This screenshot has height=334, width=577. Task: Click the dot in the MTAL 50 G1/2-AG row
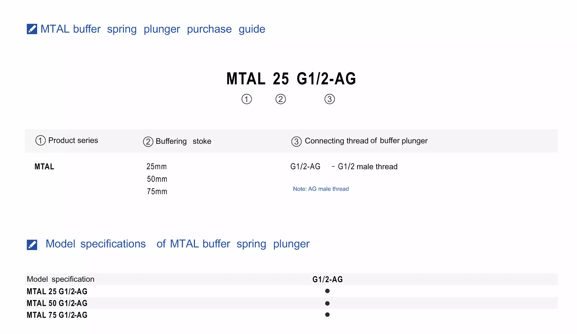click(x=327, y=303)
